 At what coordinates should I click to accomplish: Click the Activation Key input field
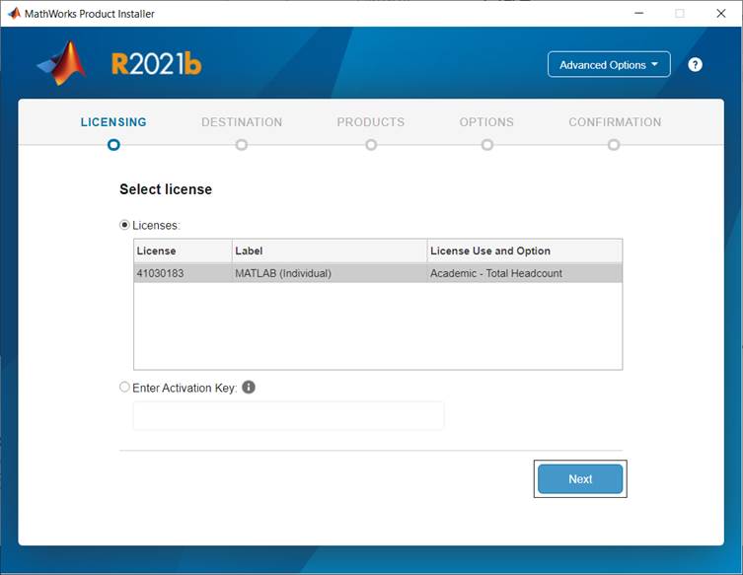[x=288, y=415]
